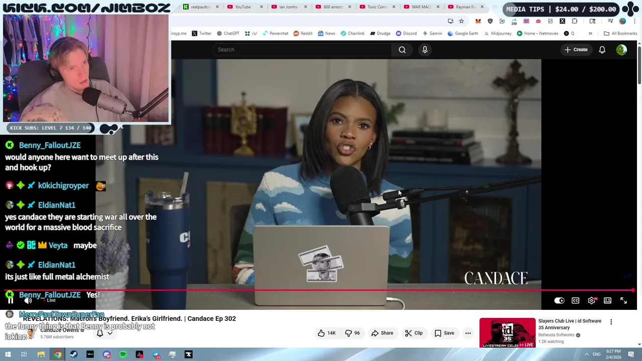
Task: Toggle closed captions CC button
Action: pyautogui.click(x=575, y=300)
